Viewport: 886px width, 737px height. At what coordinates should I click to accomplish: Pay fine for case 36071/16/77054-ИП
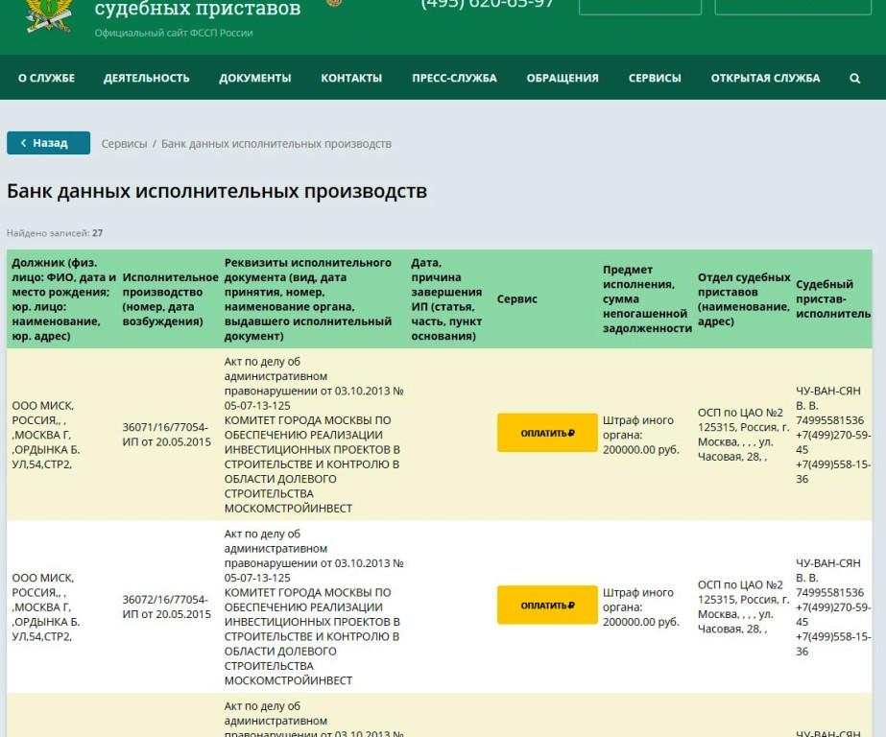[547, 433]
